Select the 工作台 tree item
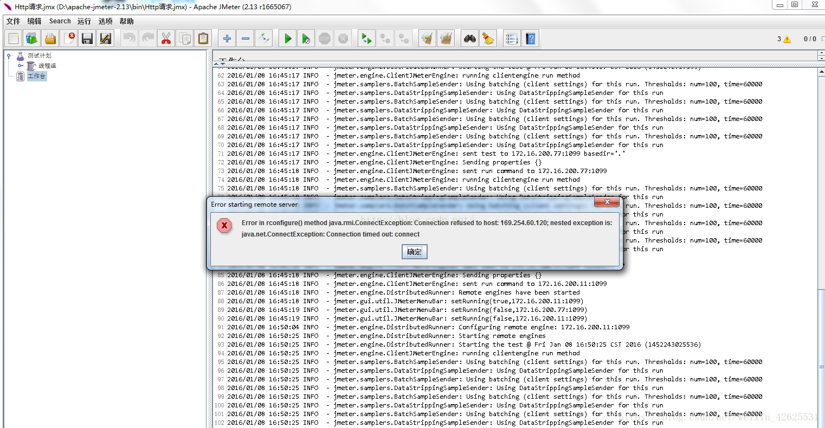This screenshot has height=428, width=825. [36, 76]
